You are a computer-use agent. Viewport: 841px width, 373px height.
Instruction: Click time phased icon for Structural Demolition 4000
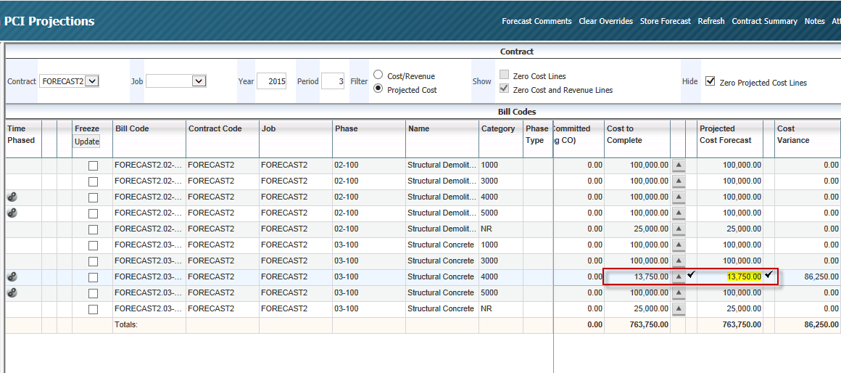[x=12, y=197]
